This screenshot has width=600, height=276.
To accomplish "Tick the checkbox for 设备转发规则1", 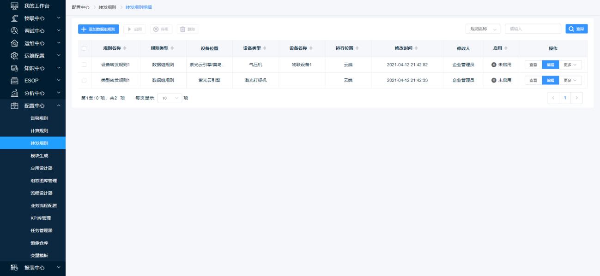I will tap(84, 65).
